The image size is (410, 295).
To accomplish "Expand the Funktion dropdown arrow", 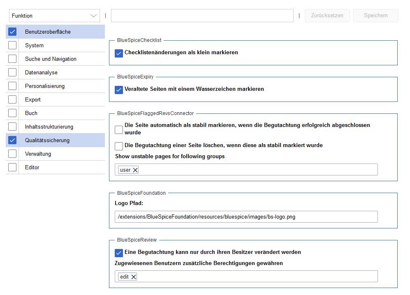I will (93, 16).
